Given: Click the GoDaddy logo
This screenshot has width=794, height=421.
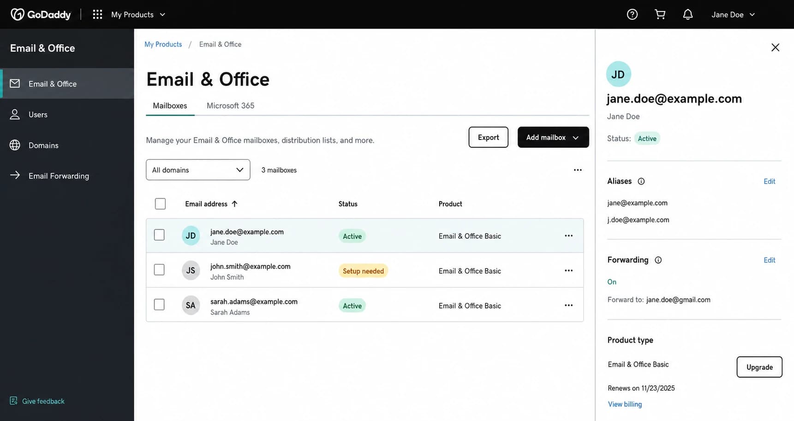Looking at the screenshot, I should 41,14.
